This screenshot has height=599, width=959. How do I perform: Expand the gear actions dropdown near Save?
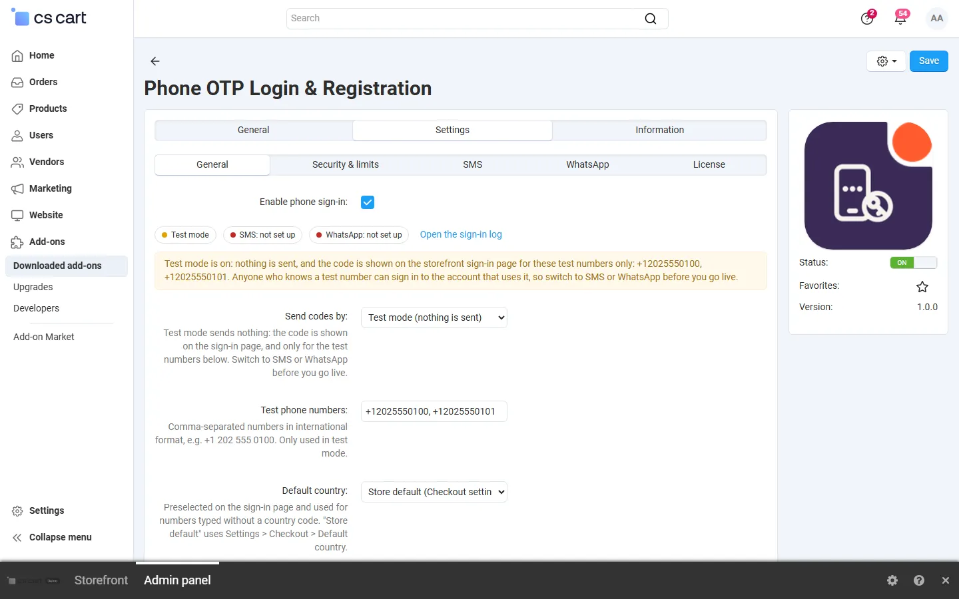click(x=886, y=61)
